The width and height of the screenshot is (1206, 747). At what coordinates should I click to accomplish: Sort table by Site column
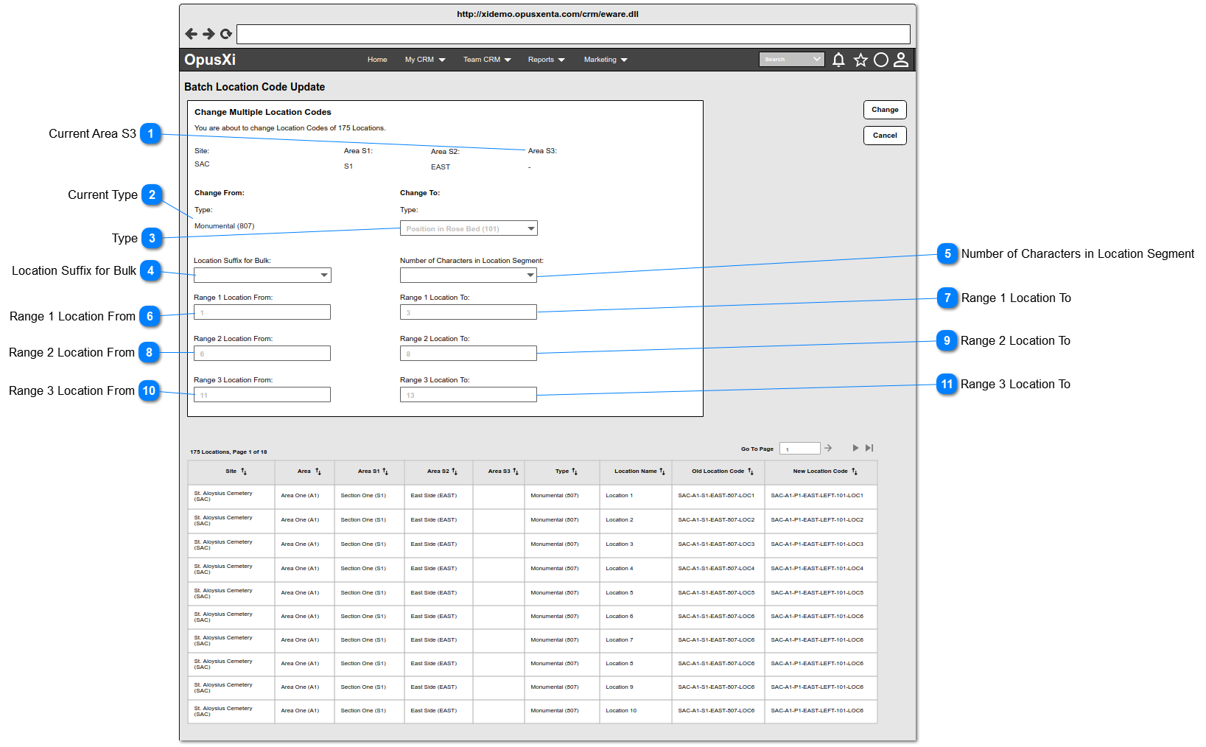coord(244,471)
